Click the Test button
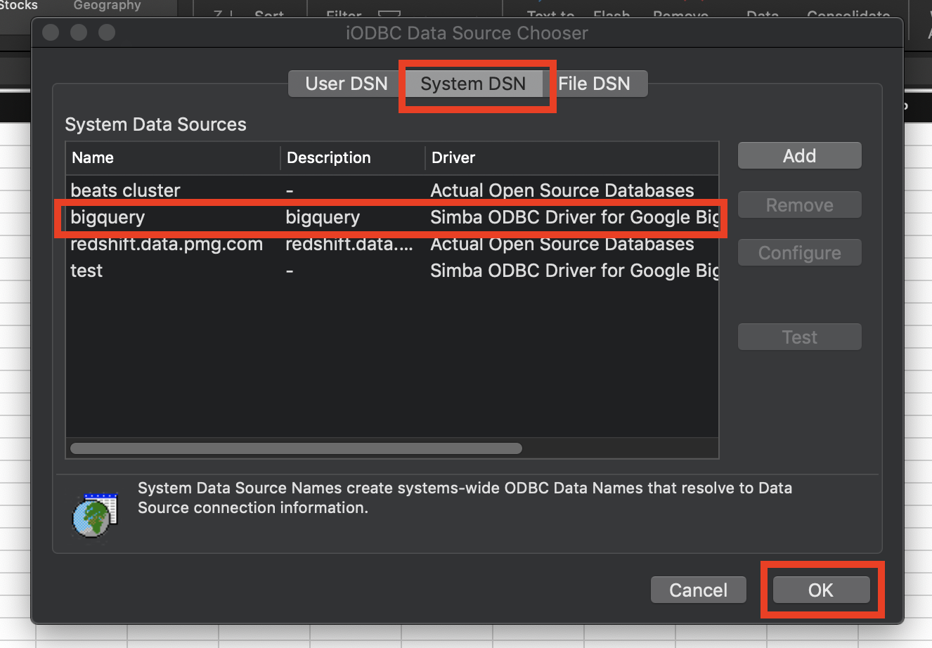The width and height of the screenshot is (932, 648). 799,337
